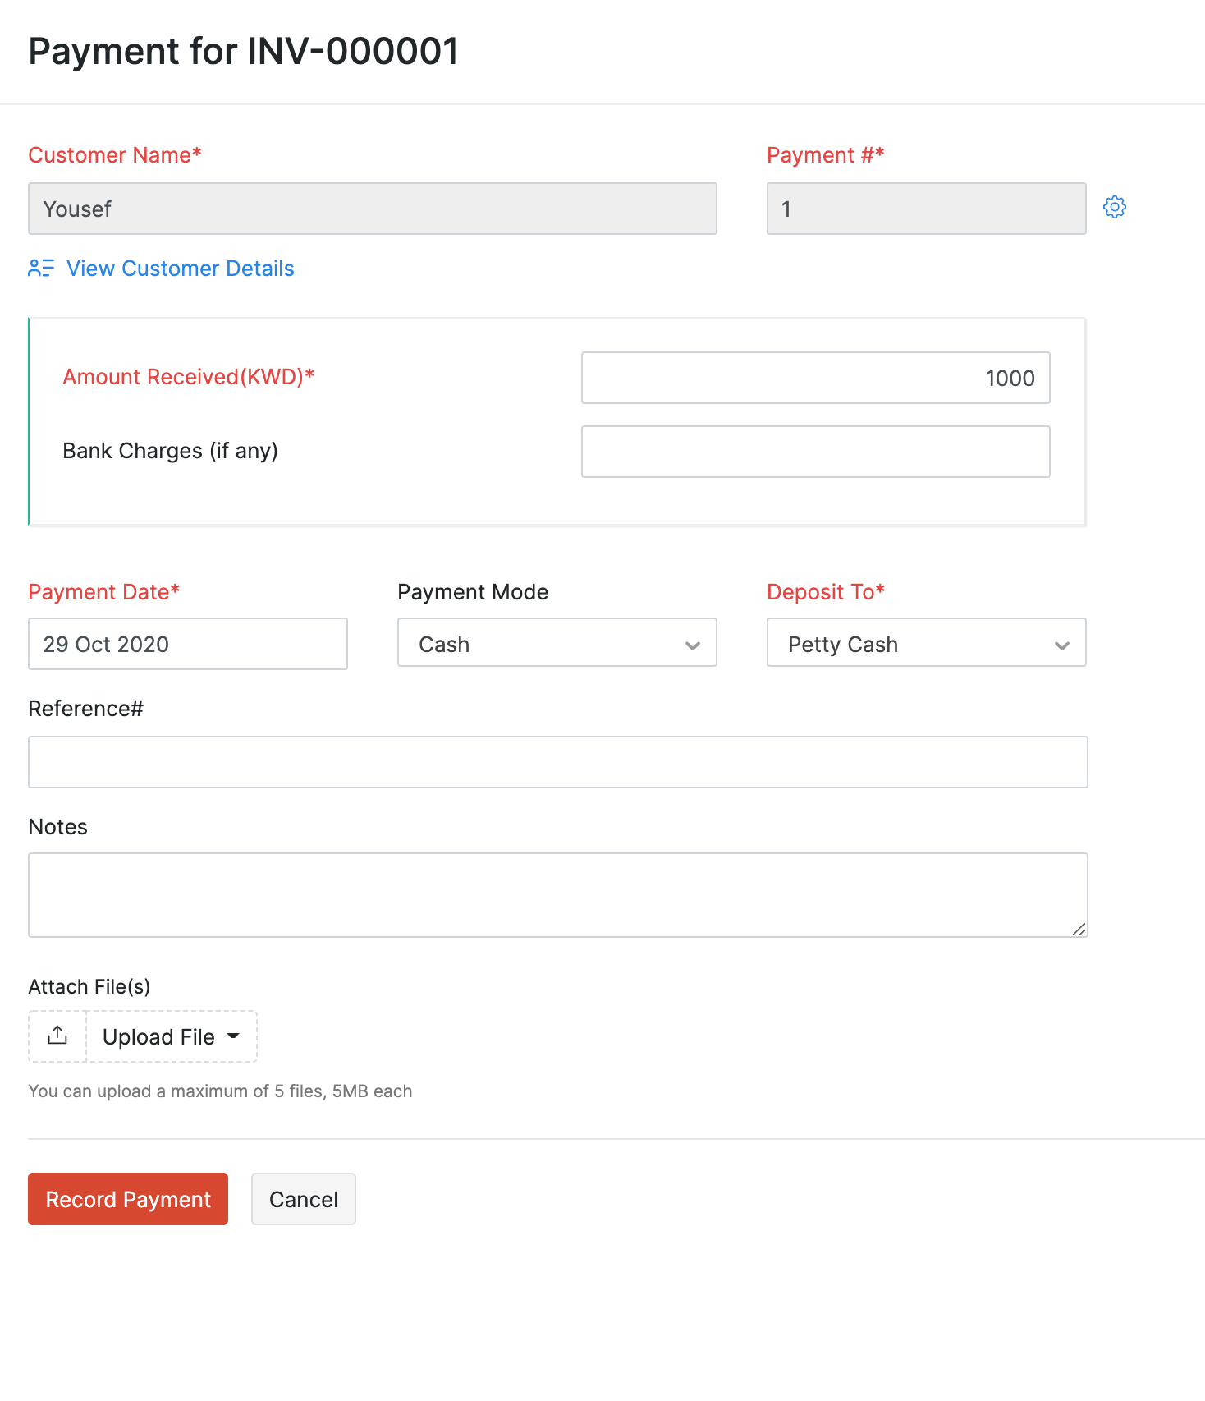Image resolution: width=1205 pixels, height=1401 pixels.
Task: Focus the Reference# input field
Action: [558, 762]
